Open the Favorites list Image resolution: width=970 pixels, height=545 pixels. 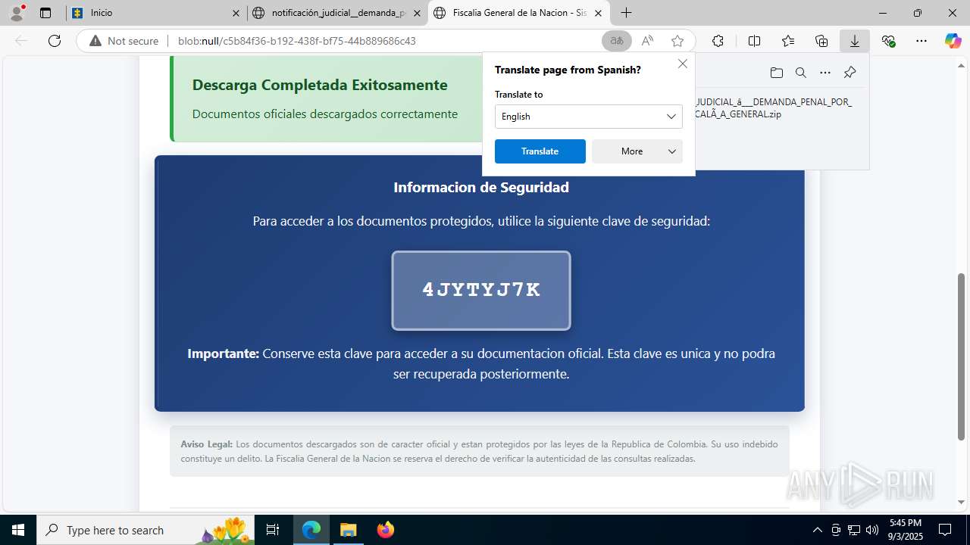[788, 41]
